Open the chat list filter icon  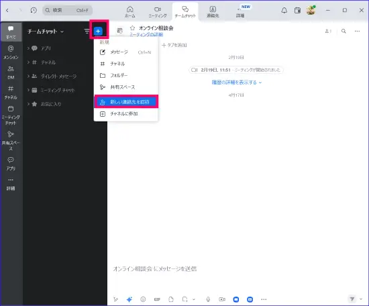click(x=87, y=31)
